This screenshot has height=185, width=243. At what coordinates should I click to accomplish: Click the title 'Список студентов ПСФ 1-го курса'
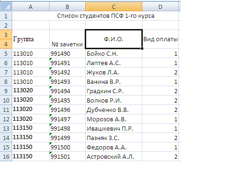coord(106,16)
